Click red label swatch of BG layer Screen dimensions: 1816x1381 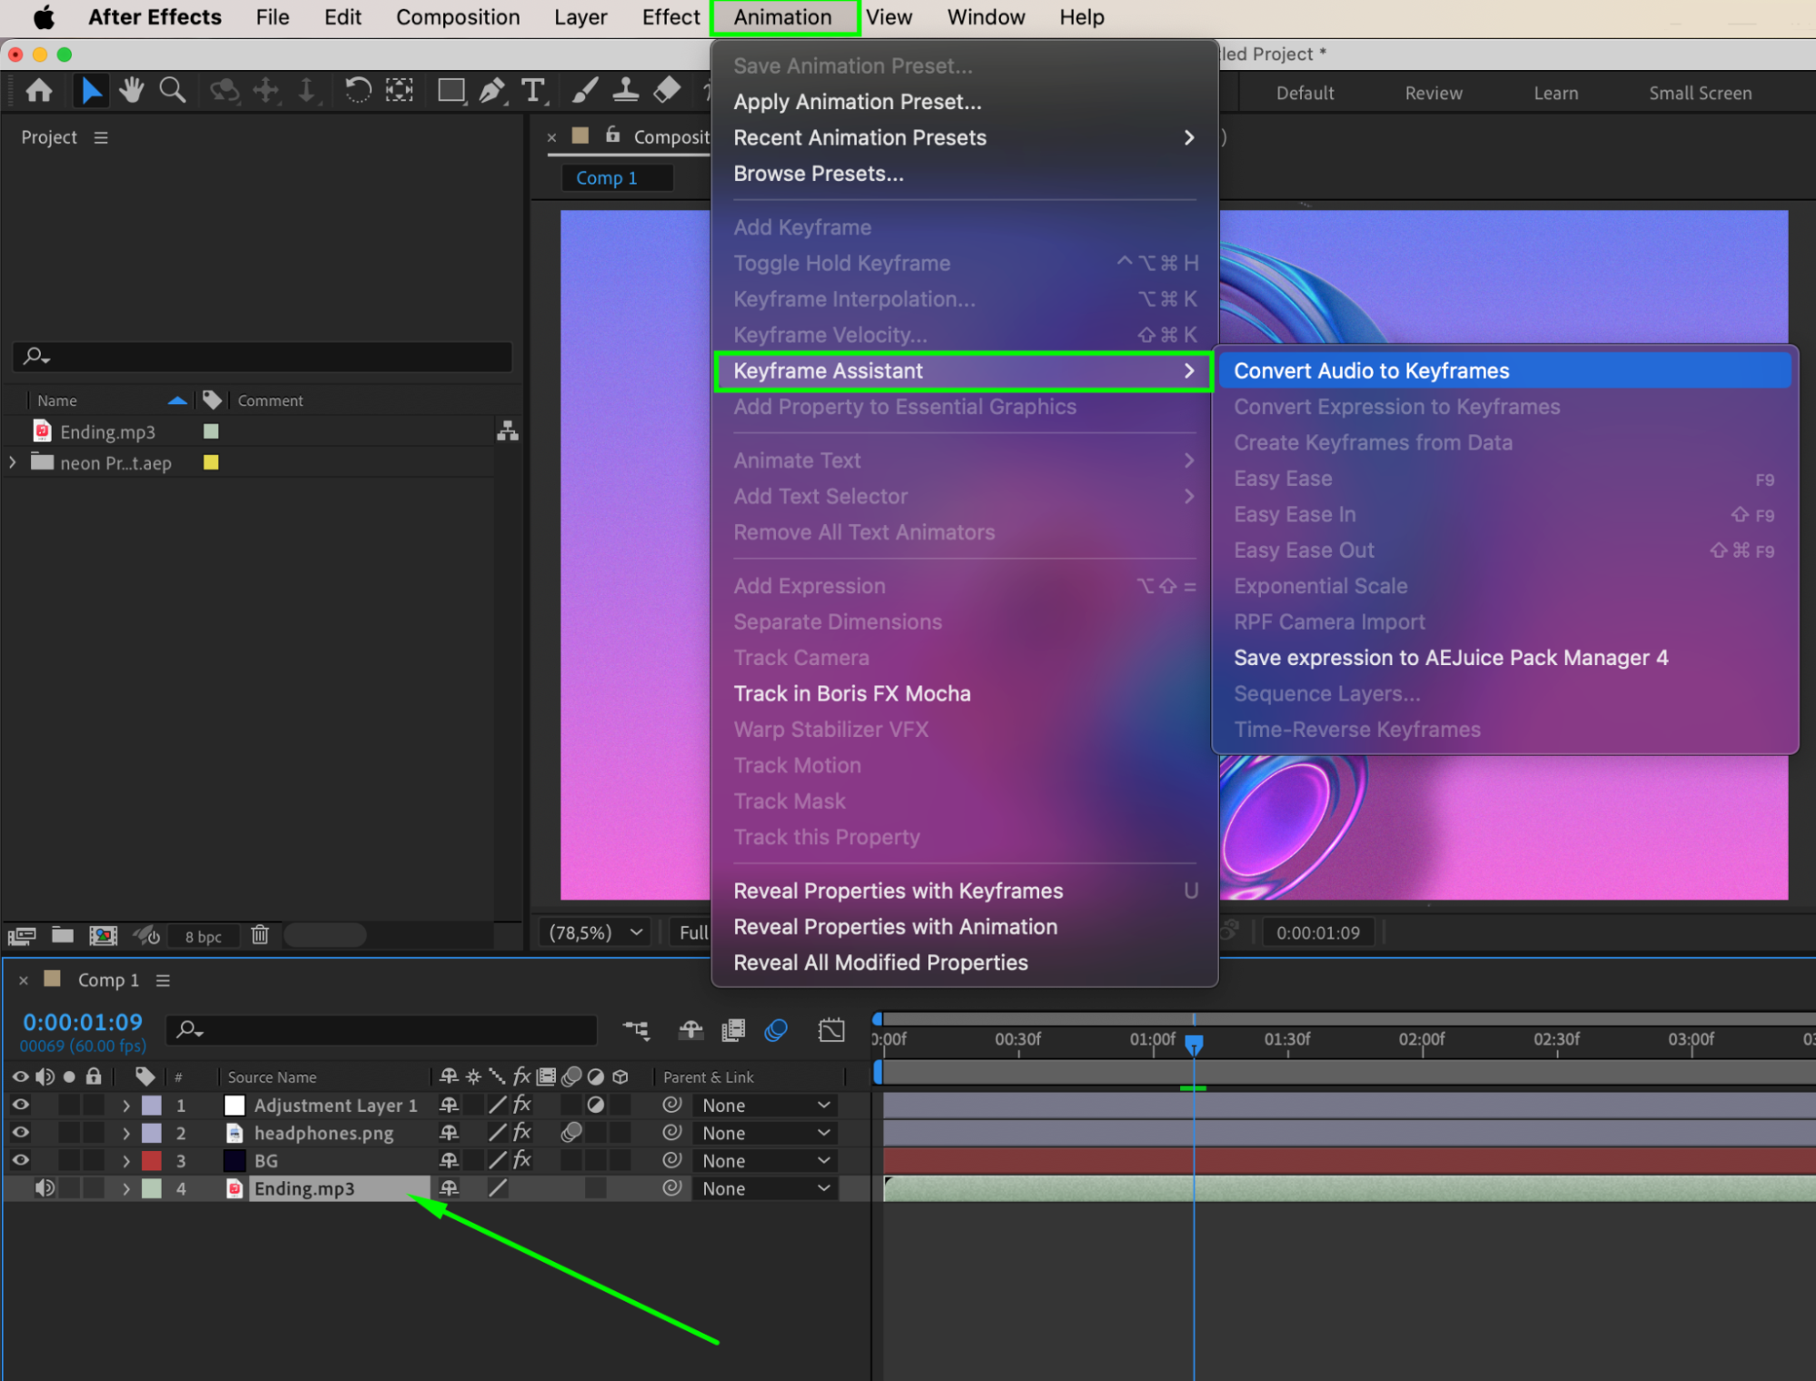click(x=152, y=1160)
